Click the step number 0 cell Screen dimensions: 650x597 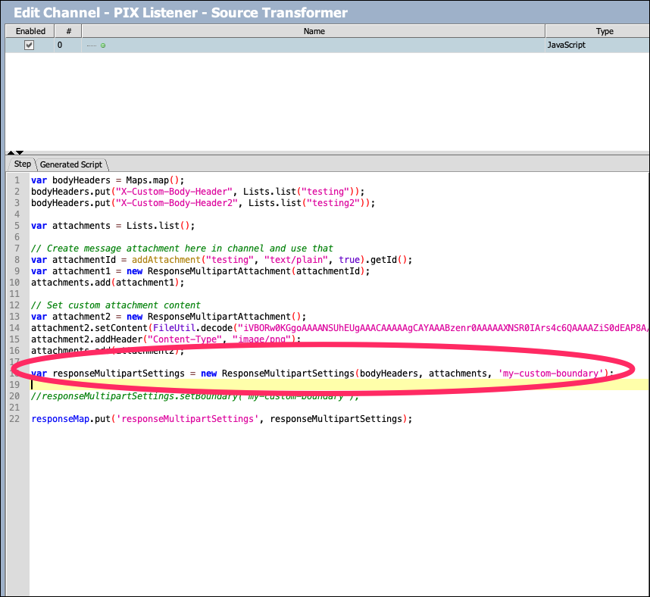click(x=68, y=45)
